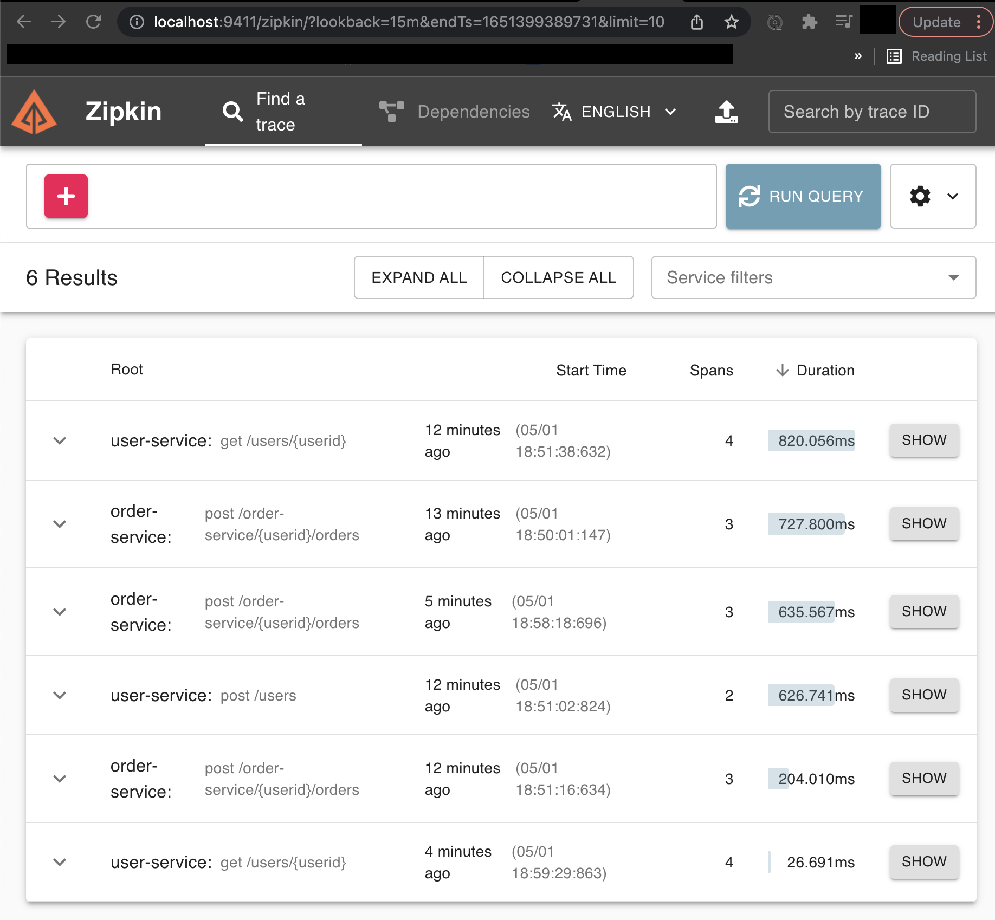Click the 626.741ms duration value
The width and height of the screenshot is (995, 920).
pos(816,695)
